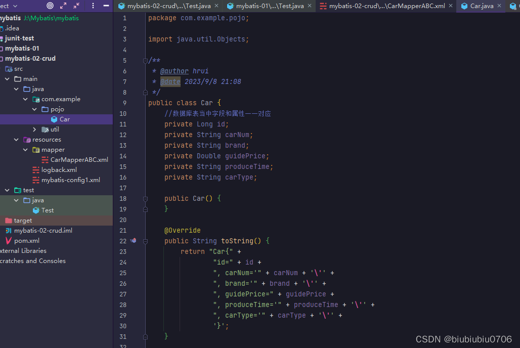
Task: Collapse the com.example package chevron
Action: tap(25, 99)
